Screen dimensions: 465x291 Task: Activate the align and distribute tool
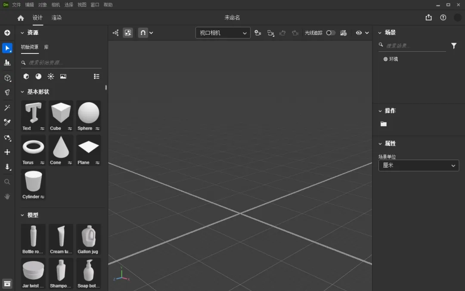tap(7, 63)
